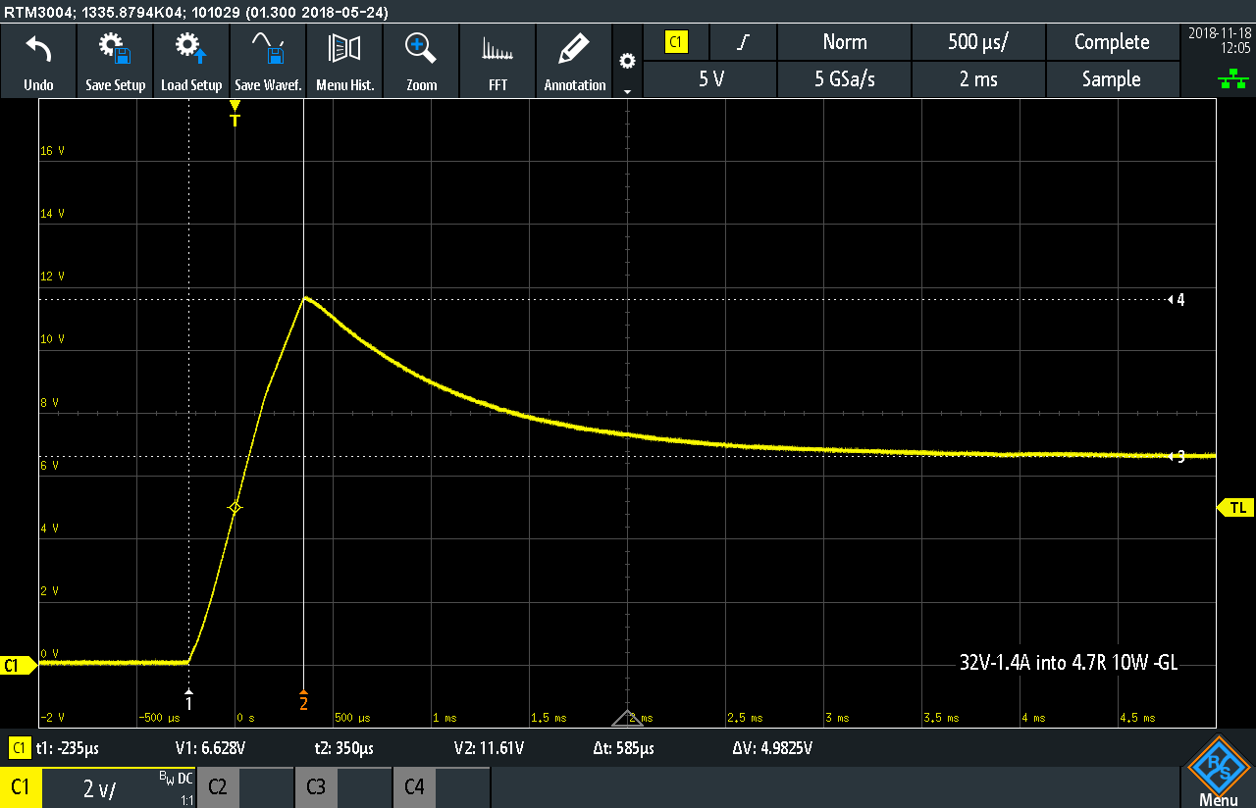The image size is (1256, 808).
Task: Click the 0 s time axis label
Action: point(245,718)
